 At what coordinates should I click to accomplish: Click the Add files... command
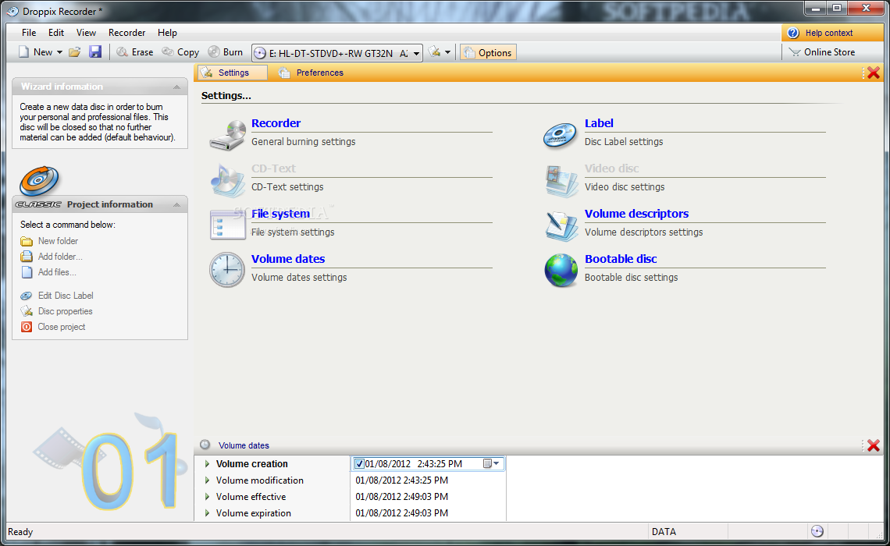pyautogui.click(x=48, y=272)
